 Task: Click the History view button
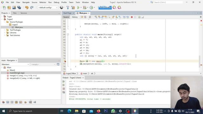tap(75, 17)
